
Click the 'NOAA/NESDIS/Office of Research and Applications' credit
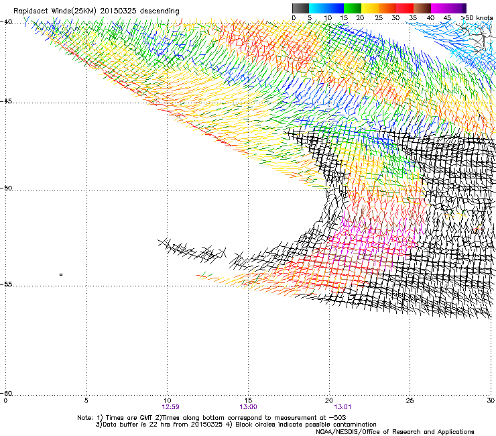tap(395, 431)
